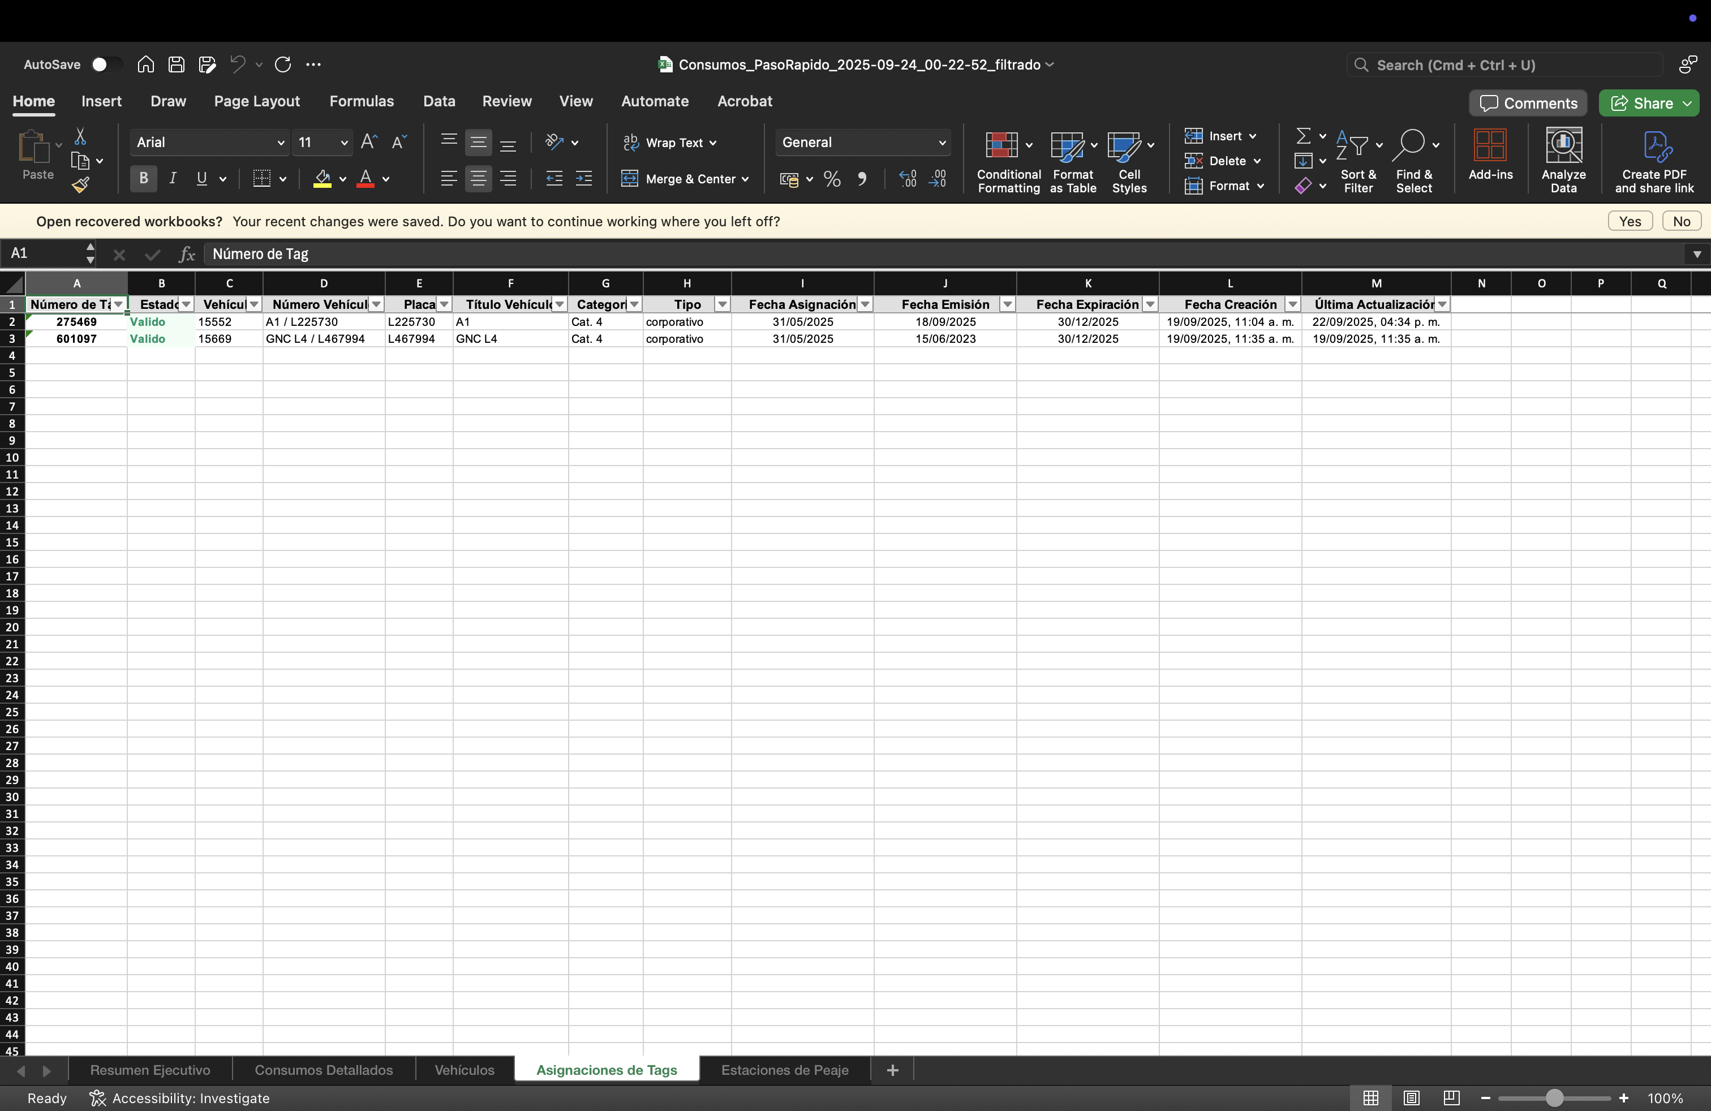The height and width of the screenshot is (1111, 1711).
Task: Open the Arial font name dropdown
Action: [281, 143]
